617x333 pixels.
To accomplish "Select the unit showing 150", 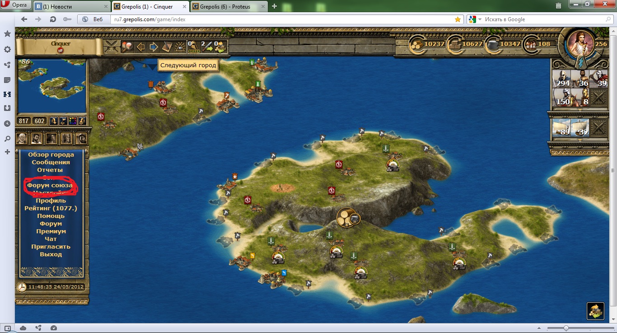I will pos(561,97).
